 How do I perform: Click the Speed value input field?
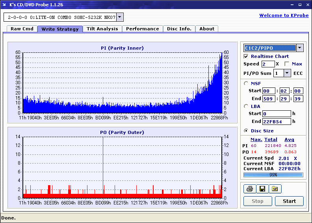coord(268,64)
